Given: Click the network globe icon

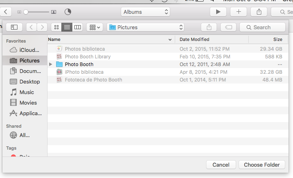Looking at the screenshot, I should pos(13,135).
